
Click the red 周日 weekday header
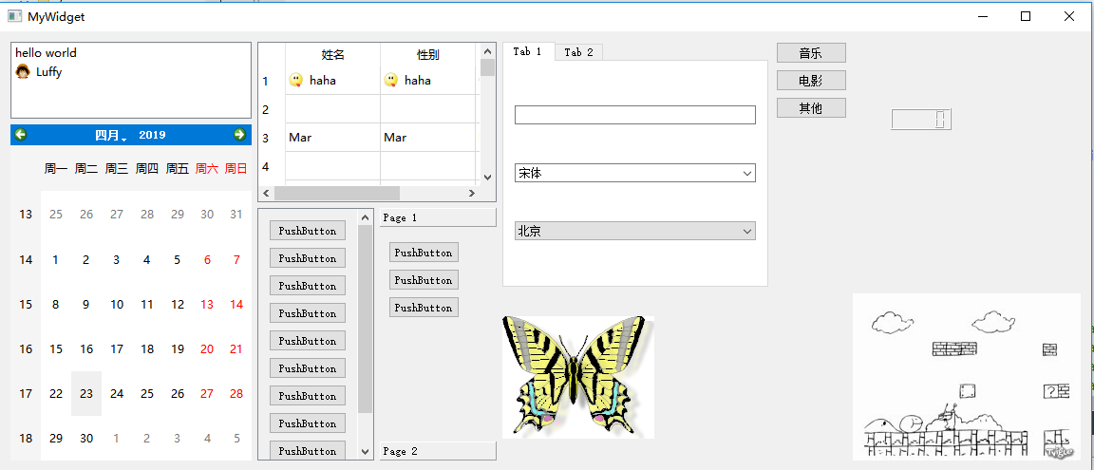236,168
